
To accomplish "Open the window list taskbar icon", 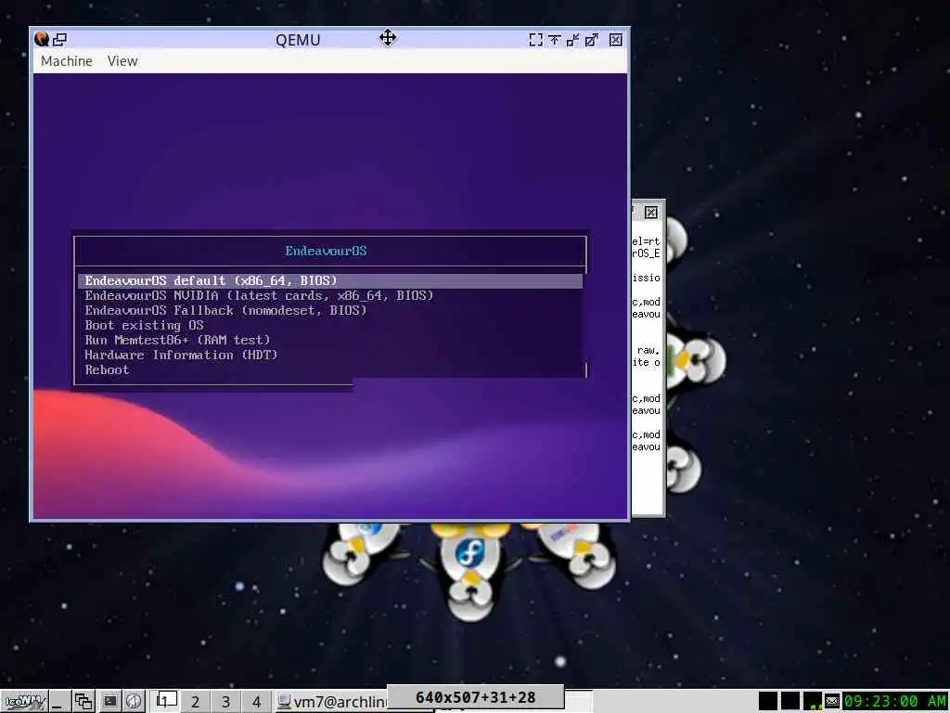I will [x=83, y=702].
